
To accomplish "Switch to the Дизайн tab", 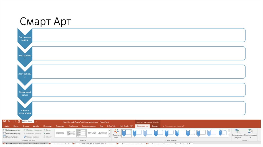I will pyautogui.click(x=36, y=126).
